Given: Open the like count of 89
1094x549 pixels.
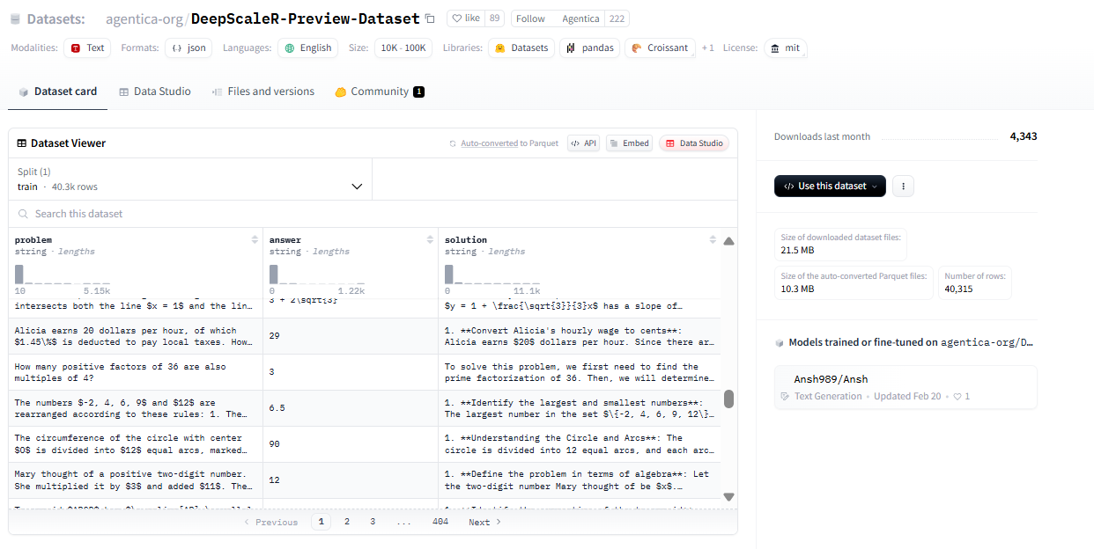Looking at the screenshot, I should tap(495, 18).
